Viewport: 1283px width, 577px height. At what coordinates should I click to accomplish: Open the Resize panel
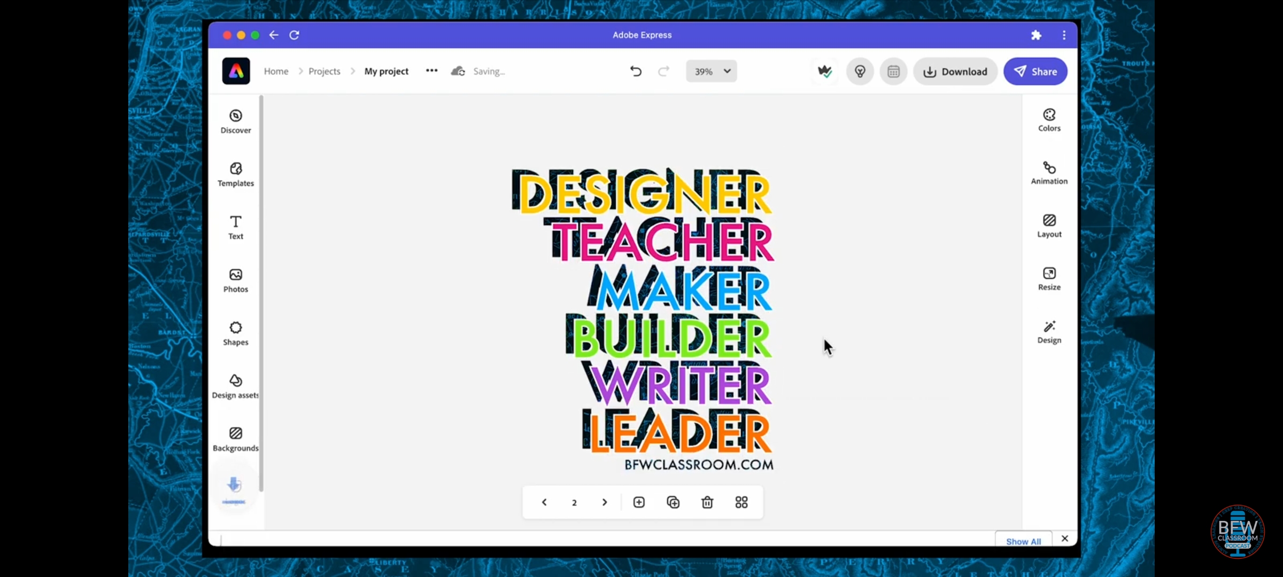1048,278
